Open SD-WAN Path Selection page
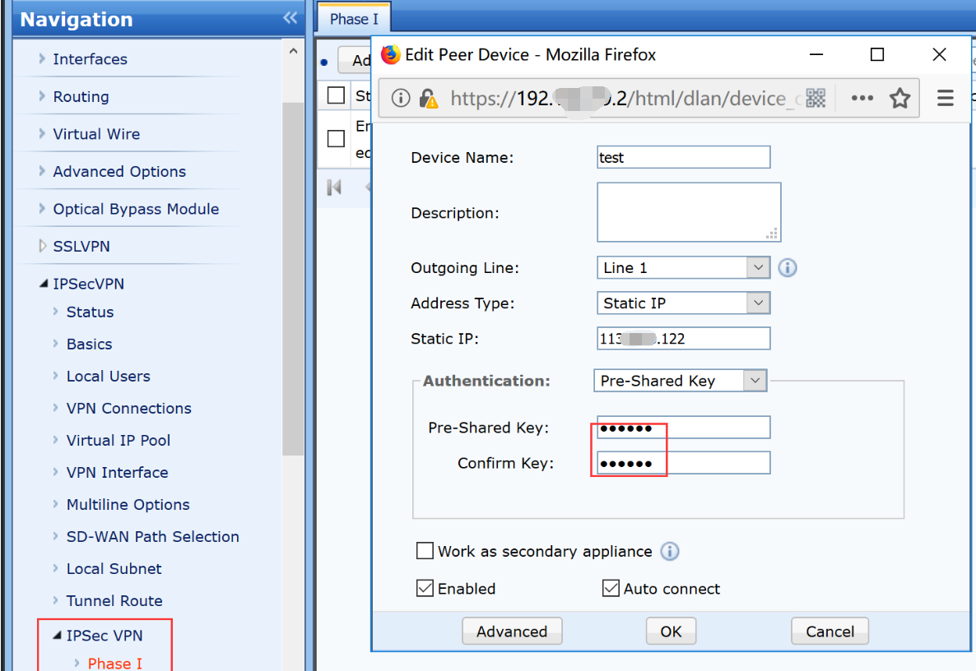The height and width of the screenshot is (671, 976). pos(152,537)
